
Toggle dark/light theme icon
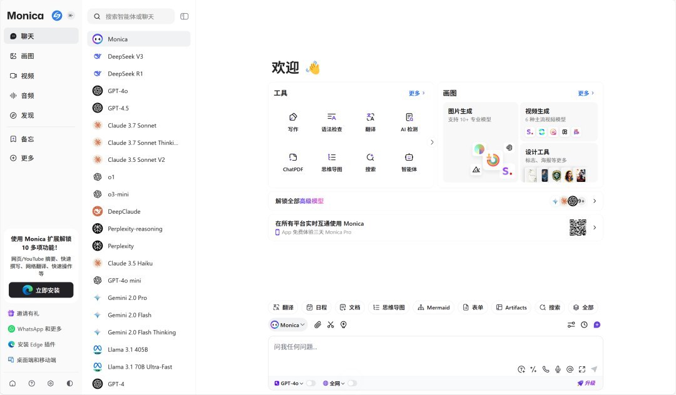(x=69, y=383)
